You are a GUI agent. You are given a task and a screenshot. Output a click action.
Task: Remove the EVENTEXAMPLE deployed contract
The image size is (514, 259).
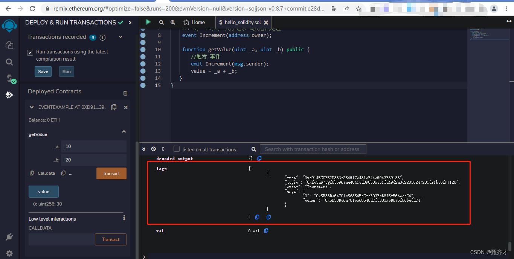coord(126,107)
